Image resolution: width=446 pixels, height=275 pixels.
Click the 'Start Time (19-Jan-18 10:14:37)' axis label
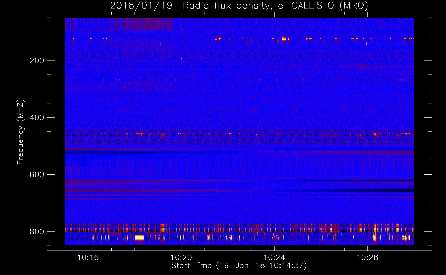239,266
